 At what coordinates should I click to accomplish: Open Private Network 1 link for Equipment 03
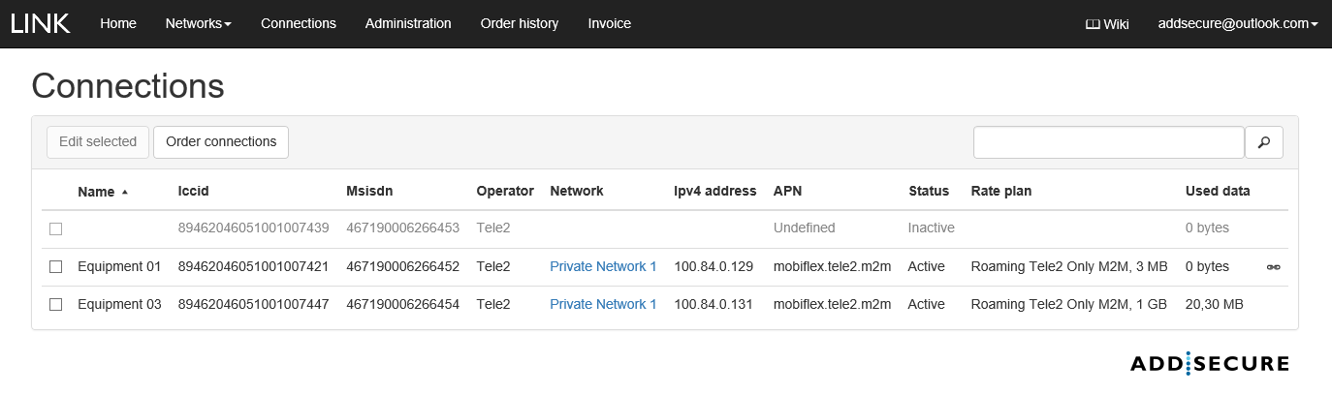tap(603, 305)
